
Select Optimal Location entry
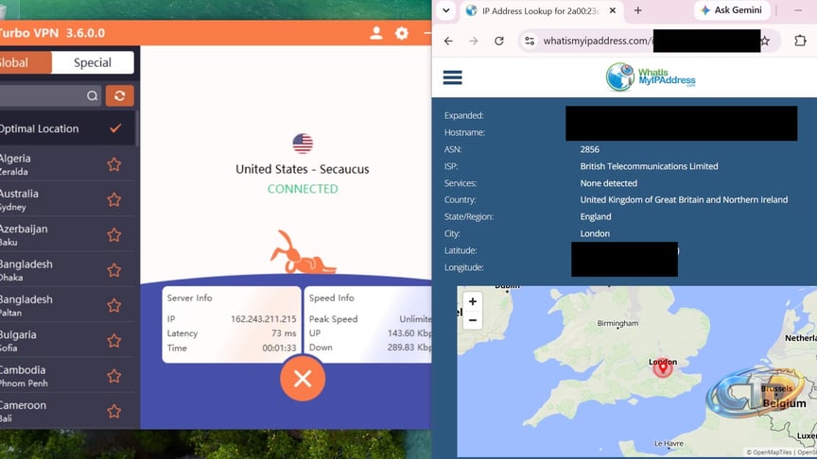[x=67, y=128]
